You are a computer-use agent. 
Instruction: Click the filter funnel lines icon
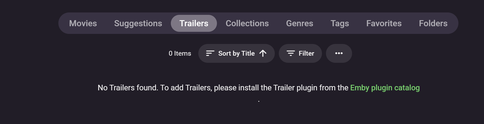pos(291,54)
